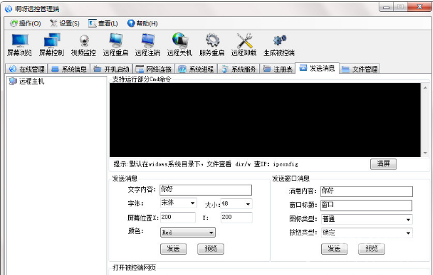Select 远程主机 tree node
Screen dimensions: 433x275
26,81
